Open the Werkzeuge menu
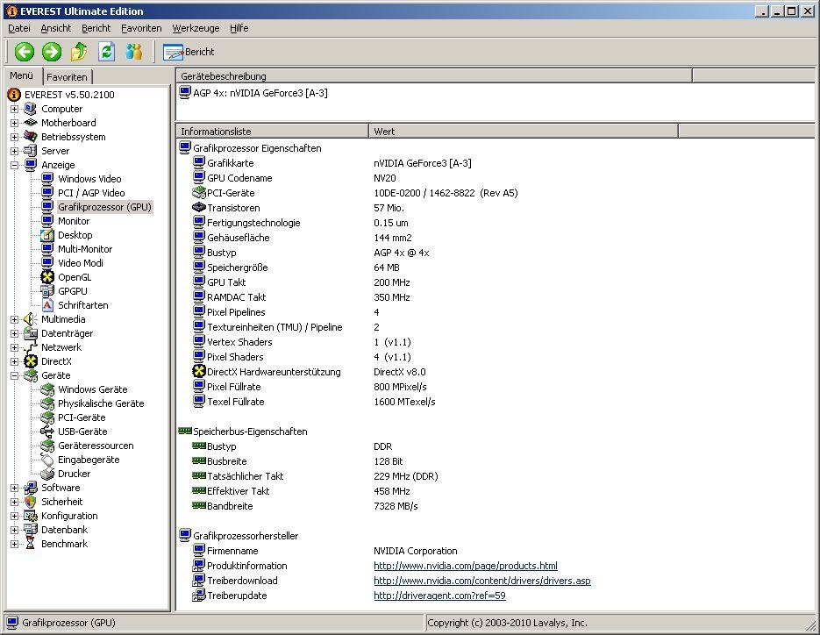Viewport: 820px width, 635px height. [x=196, y=28]
